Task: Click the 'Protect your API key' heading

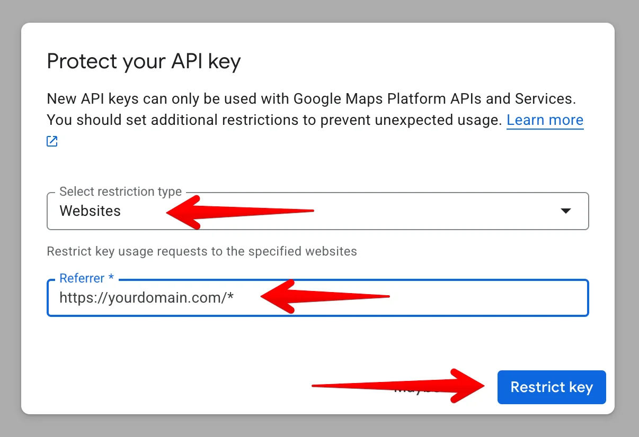Action: click(x=144, y=62)
